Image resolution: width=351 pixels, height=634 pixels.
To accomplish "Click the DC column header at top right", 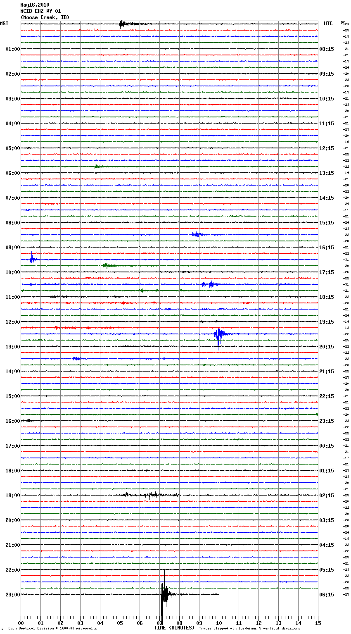I will [x=343, y=22].
